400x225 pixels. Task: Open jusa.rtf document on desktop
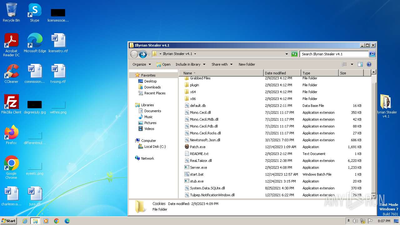35,196
